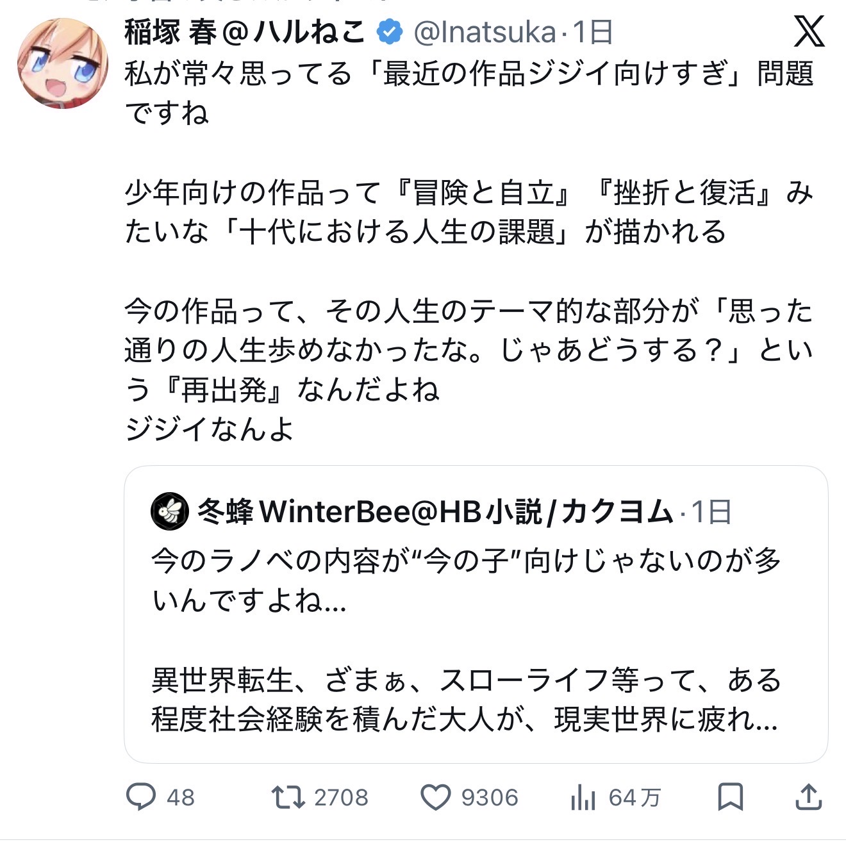Click reply count 48
The image size is (846, 849).
click(x=180, y=798)
